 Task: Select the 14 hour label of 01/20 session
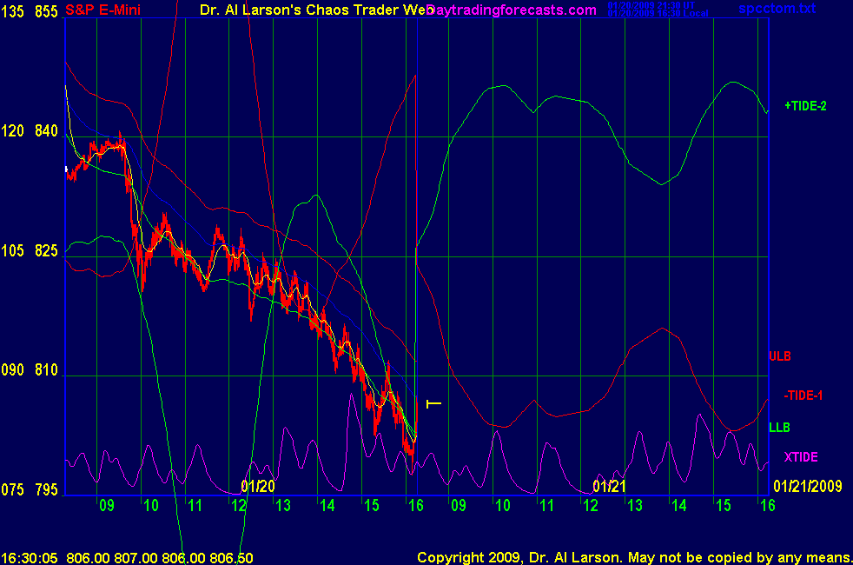click(x=327, y=506)
